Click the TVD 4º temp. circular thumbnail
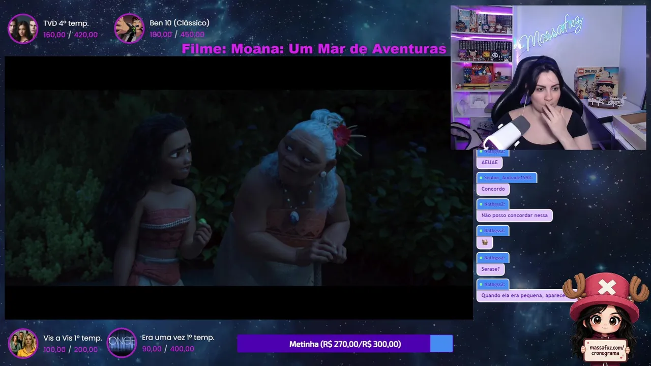This screenshot has width=651, height=366. pyautogui.click(x=22, y=28)
